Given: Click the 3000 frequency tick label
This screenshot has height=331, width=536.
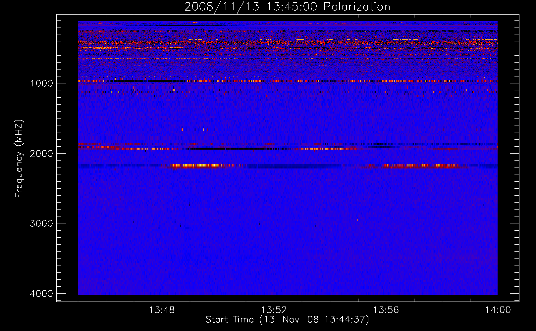Looking at the screenshot, I should [x=41, y=223].
